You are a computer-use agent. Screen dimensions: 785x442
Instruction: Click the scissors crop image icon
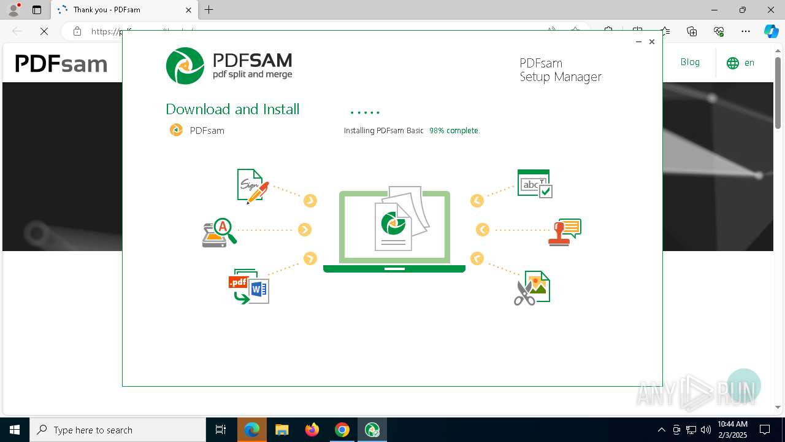532,288
